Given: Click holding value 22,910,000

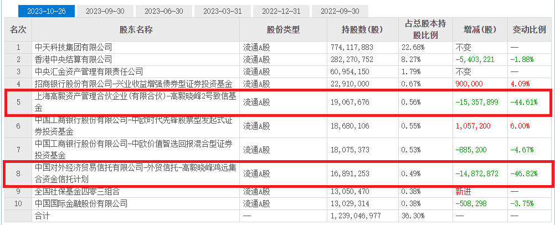Looking at the screenshot, I should click(350, 84).
